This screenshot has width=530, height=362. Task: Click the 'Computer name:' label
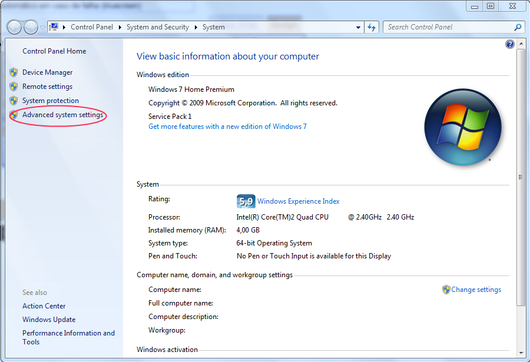point(175,290)
